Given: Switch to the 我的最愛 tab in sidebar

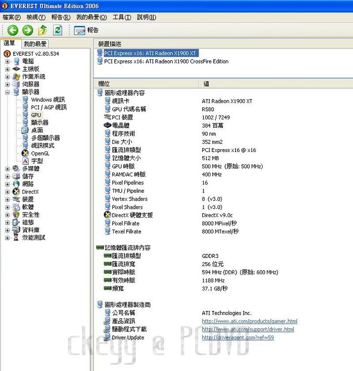Looking at the screenshot, I should [35, 43].
